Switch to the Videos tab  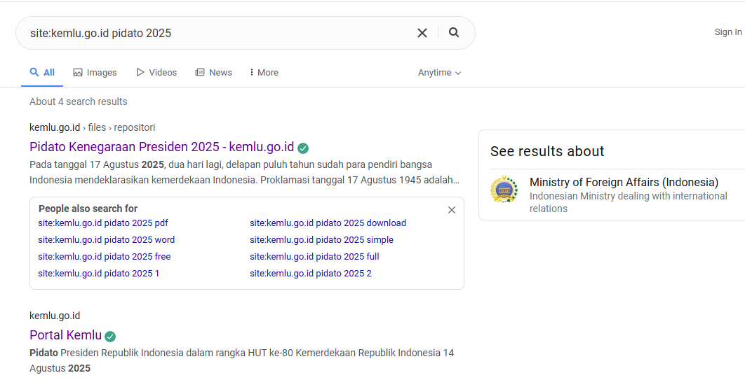156,73
